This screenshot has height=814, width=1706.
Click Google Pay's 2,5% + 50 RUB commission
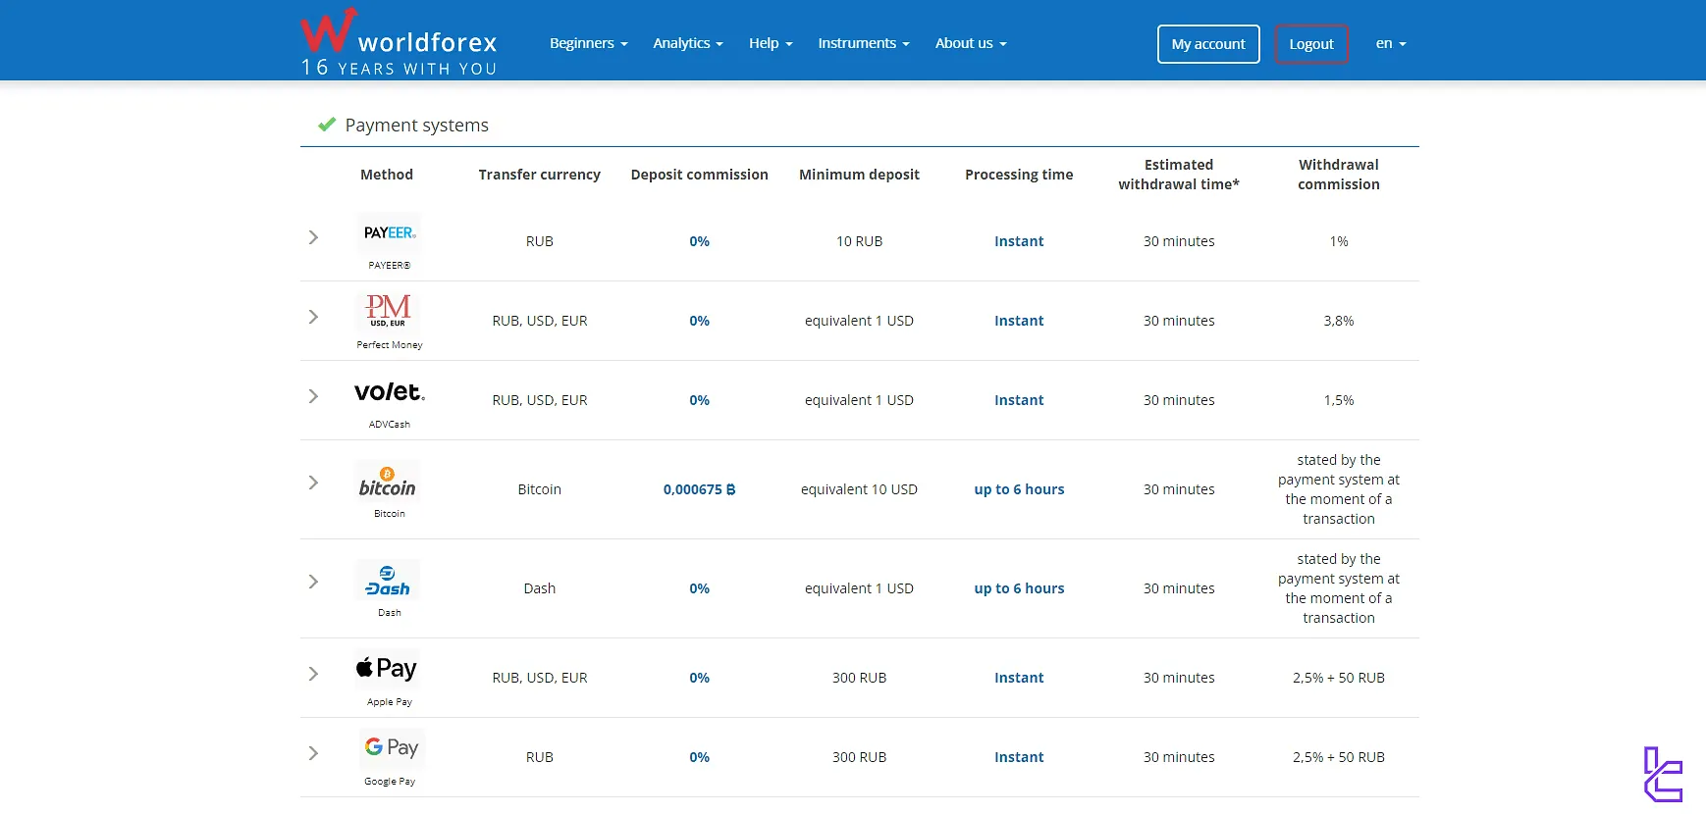pos(1339,757)
